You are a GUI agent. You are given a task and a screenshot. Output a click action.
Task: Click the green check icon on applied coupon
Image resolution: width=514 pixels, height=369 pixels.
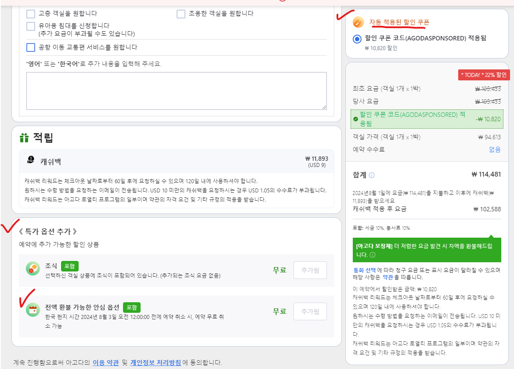click(x=355, y=119)
